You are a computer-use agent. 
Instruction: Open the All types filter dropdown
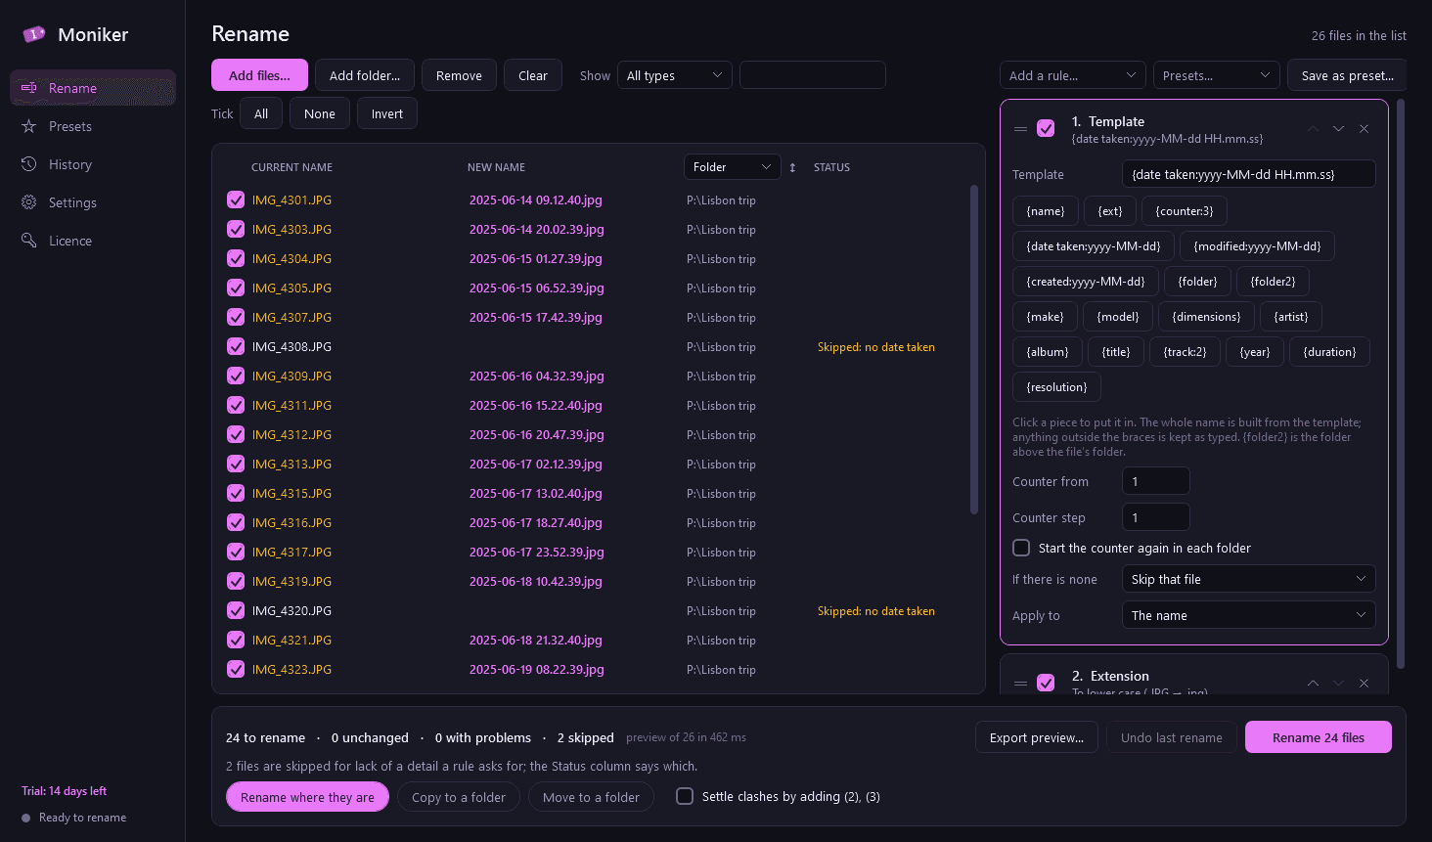pos(675,75)
